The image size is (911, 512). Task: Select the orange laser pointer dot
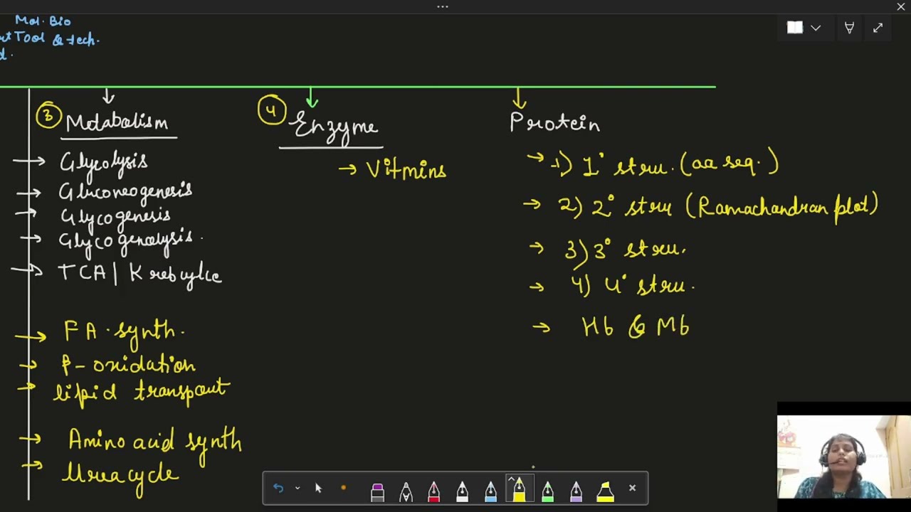(343, 488)
